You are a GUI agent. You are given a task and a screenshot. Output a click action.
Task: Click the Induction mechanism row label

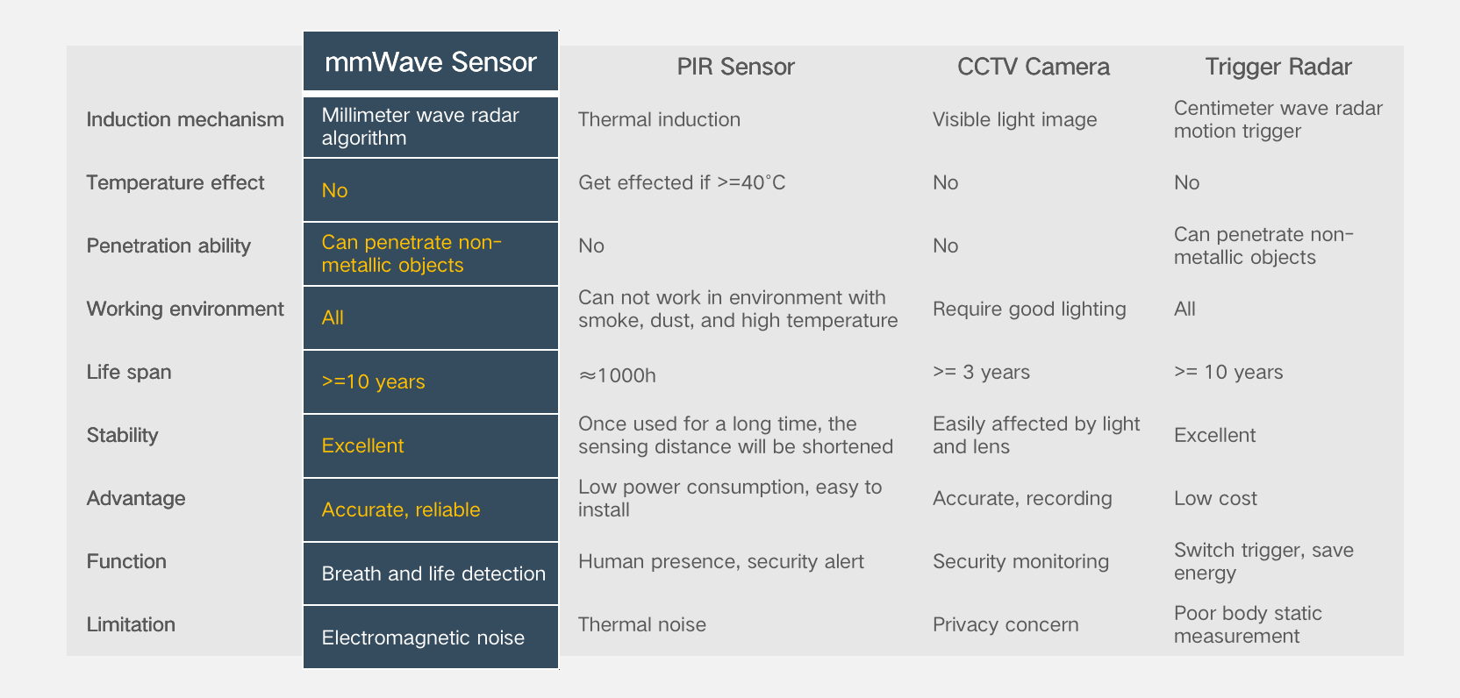[185, 119]
